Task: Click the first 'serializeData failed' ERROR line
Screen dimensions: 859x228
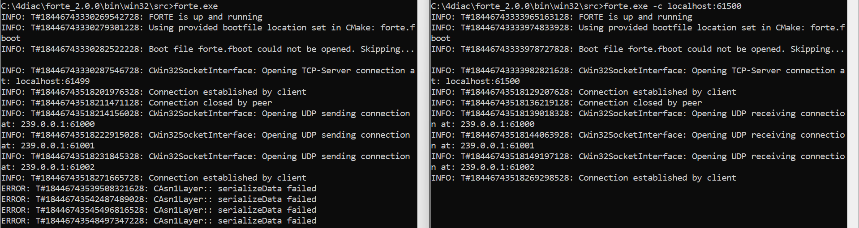Action: (159, 189)
